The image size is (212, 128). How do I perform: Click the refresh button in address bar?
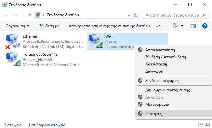[136, 15]
